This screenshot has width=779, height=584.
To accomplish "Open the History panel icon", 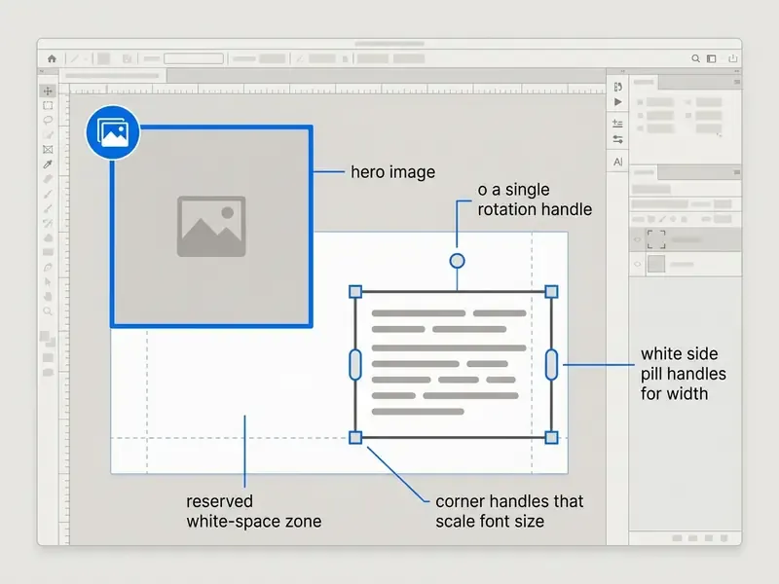I will click(617, 87).
